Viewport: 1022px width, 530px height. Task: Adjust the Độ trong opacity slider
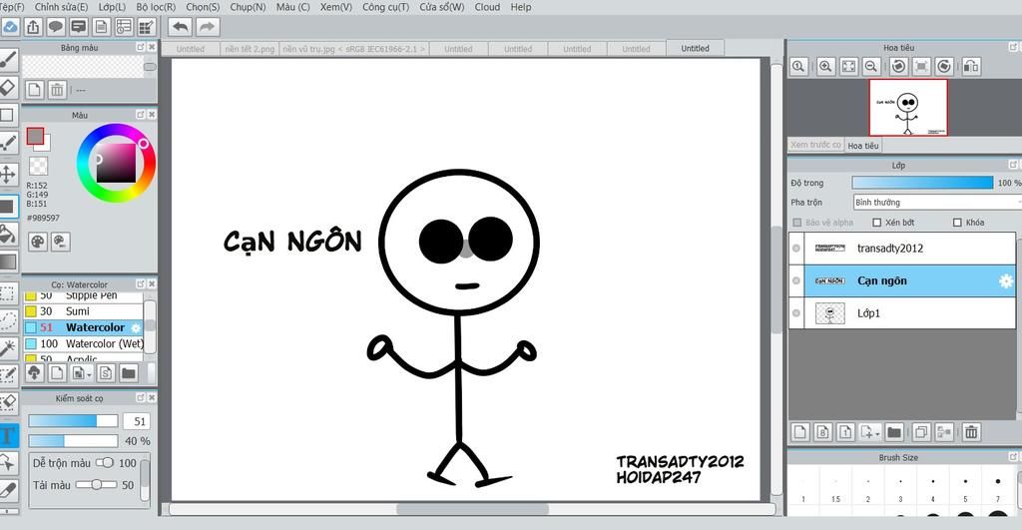(x=922, y=183)
